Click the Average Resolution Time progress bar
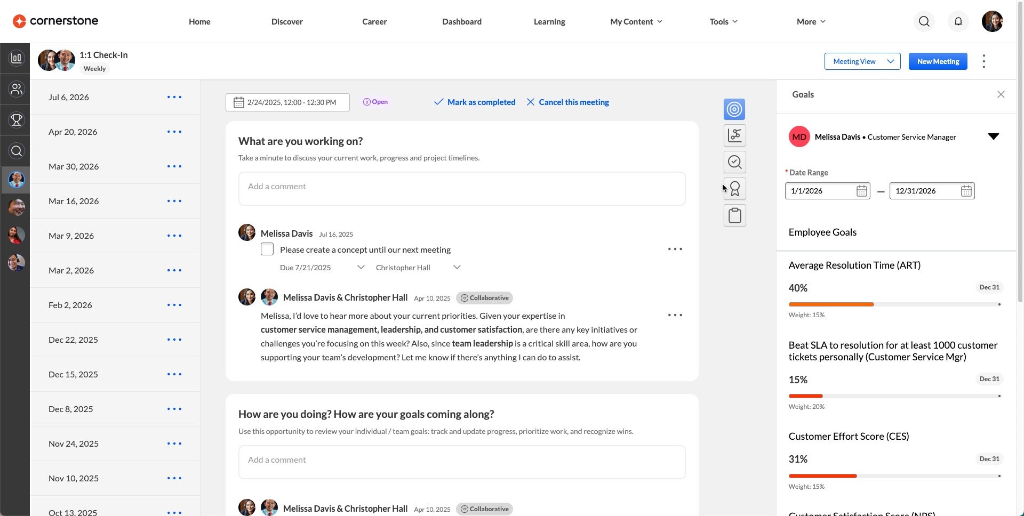This screenshot has width=1024, height=516. 894,304
